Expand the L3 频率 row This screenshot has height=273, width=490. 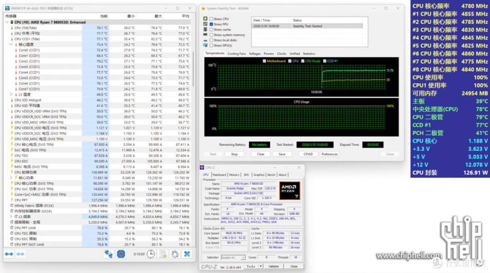pyautogui.click(x=11, y=216)
